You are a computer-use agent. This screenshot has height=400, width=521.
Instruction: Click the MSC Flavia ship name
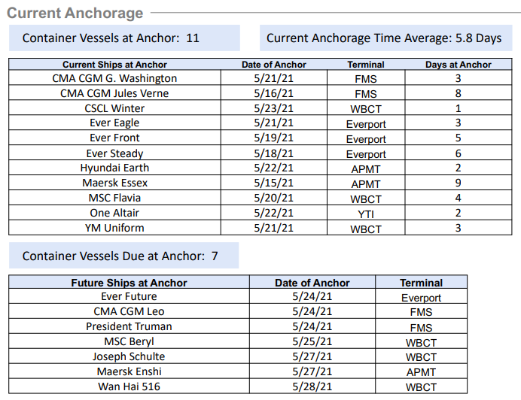(114, 198)
